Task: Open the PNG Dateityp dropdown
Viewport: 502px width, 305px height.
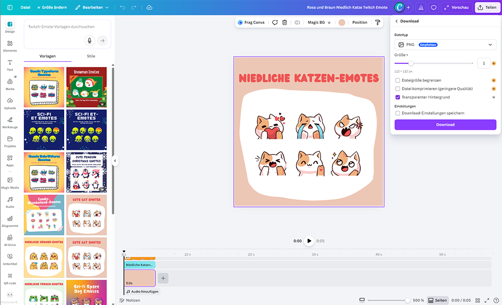Action: click(x=445, y=44)
